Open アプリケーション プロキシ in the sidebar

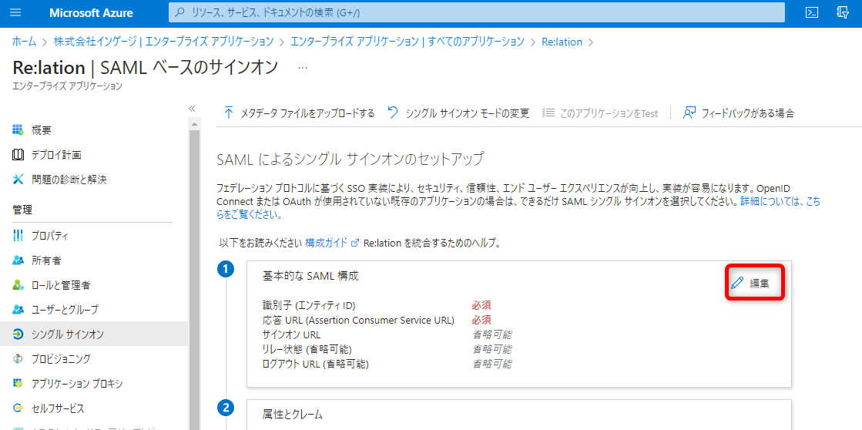click(x=77, y=384)
